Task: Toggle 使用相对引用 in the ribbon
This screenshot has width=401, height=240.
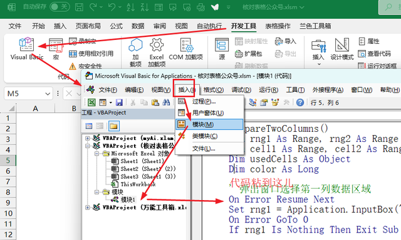Action: (x=91, y=54)
